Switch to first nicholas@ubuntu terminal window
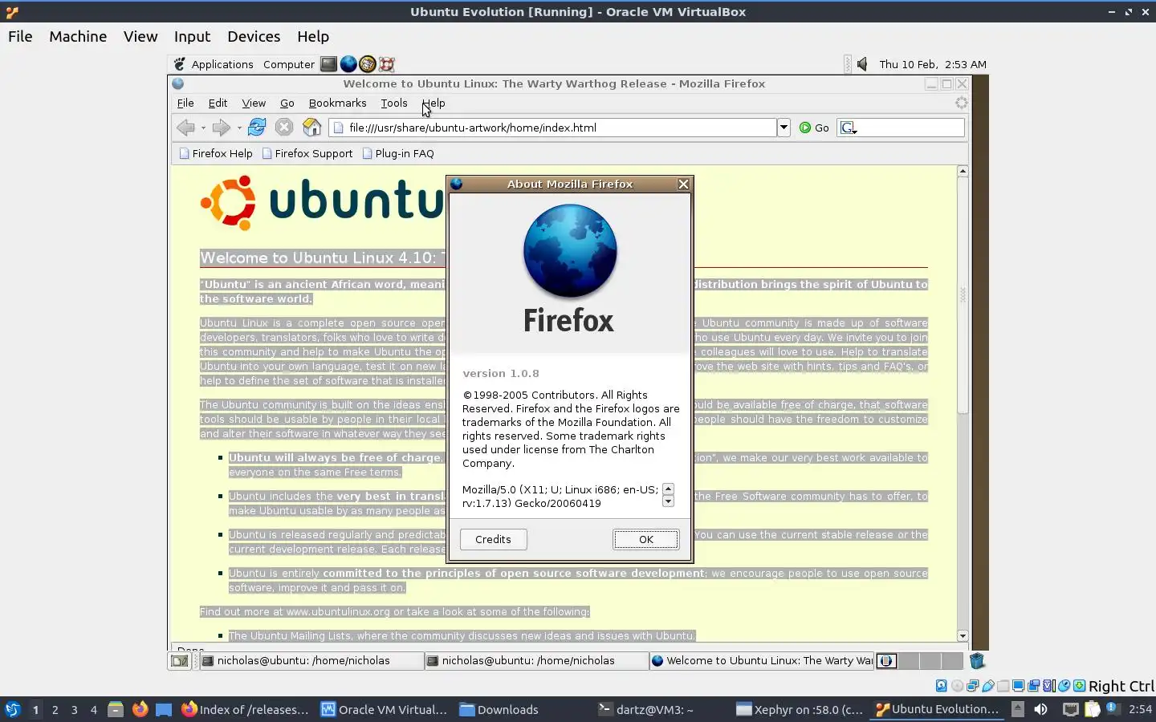The height and width of the screenshot is (722, 1156). [311, 661]
